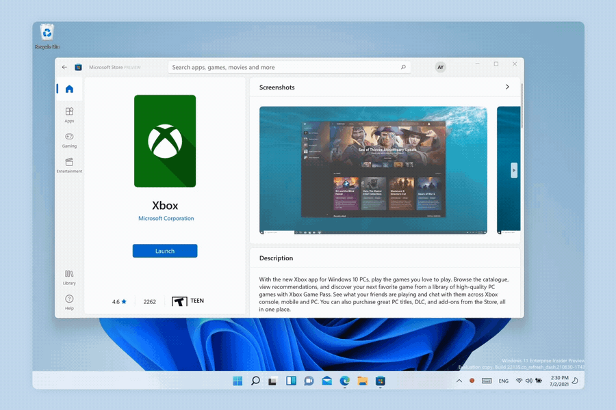This screenshot has height=410, width=616.
Task: Show hidden icons in the system tray
Action: pos(459,381)
